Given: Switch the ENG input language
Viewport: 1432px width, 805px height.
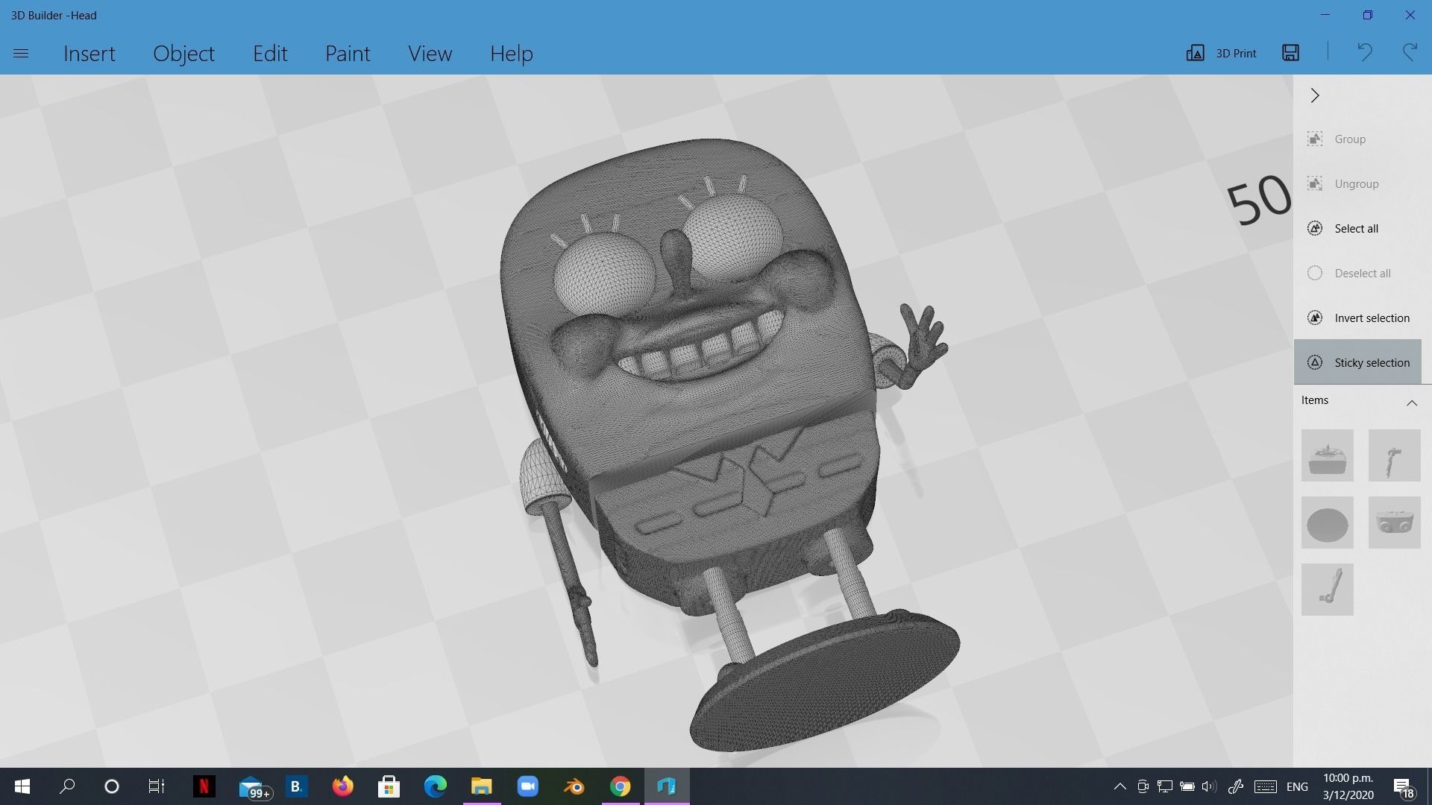Looking at the screenshot, I should tap(1297, 787).
